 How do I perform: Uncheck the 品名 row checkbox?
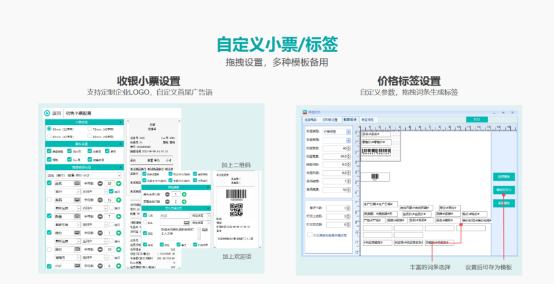point(49,183)
